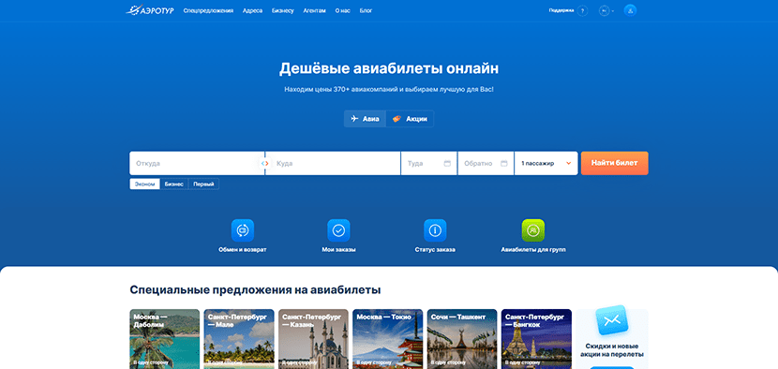
Task: Click the Авиабилеты для групп label
Action: [x=533, y=249]
